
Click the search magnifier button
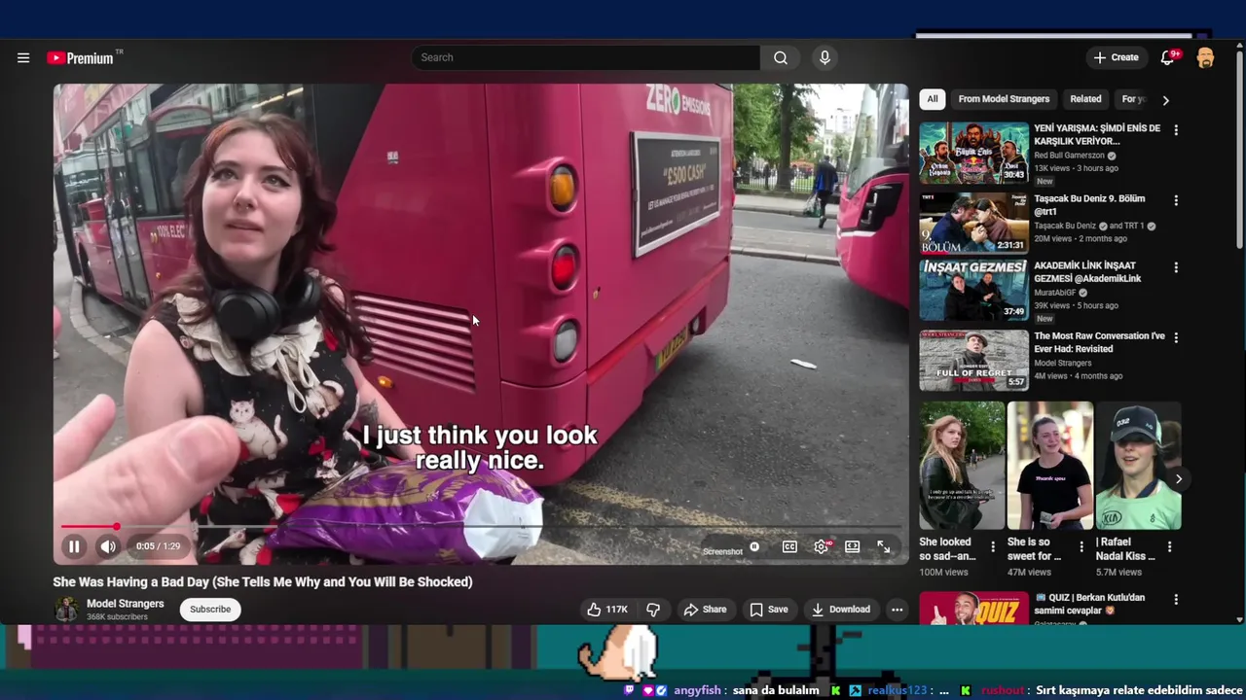click(x=781, y=57)
